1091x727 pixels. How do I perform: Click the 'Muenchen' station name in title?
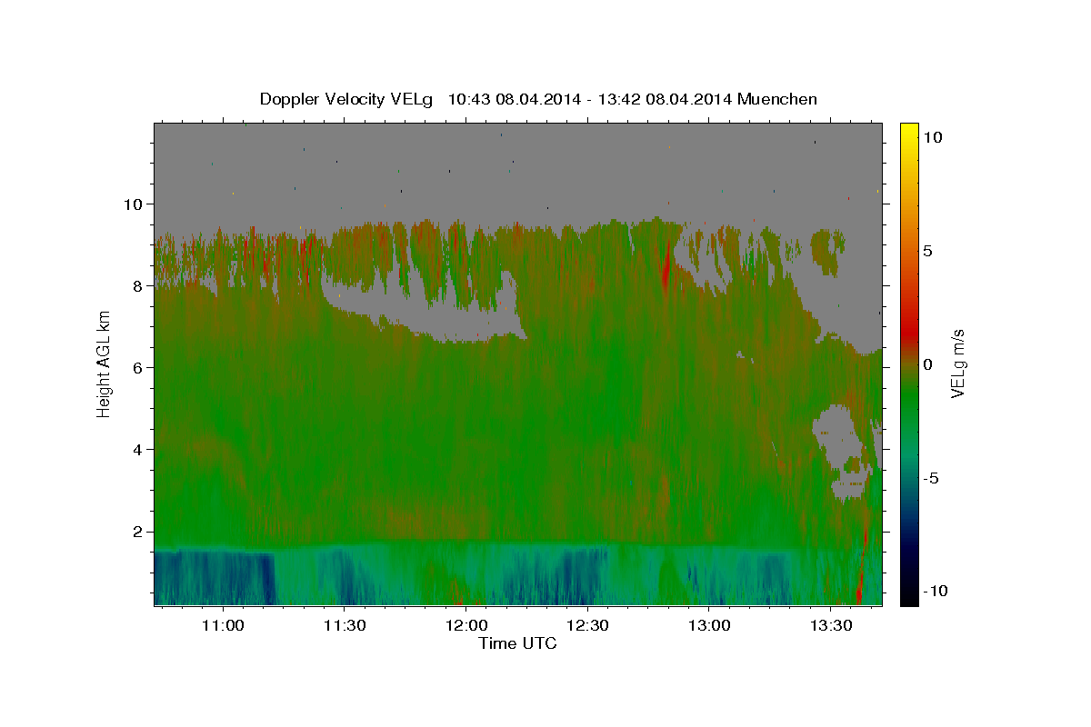click(x=777, y=99)
